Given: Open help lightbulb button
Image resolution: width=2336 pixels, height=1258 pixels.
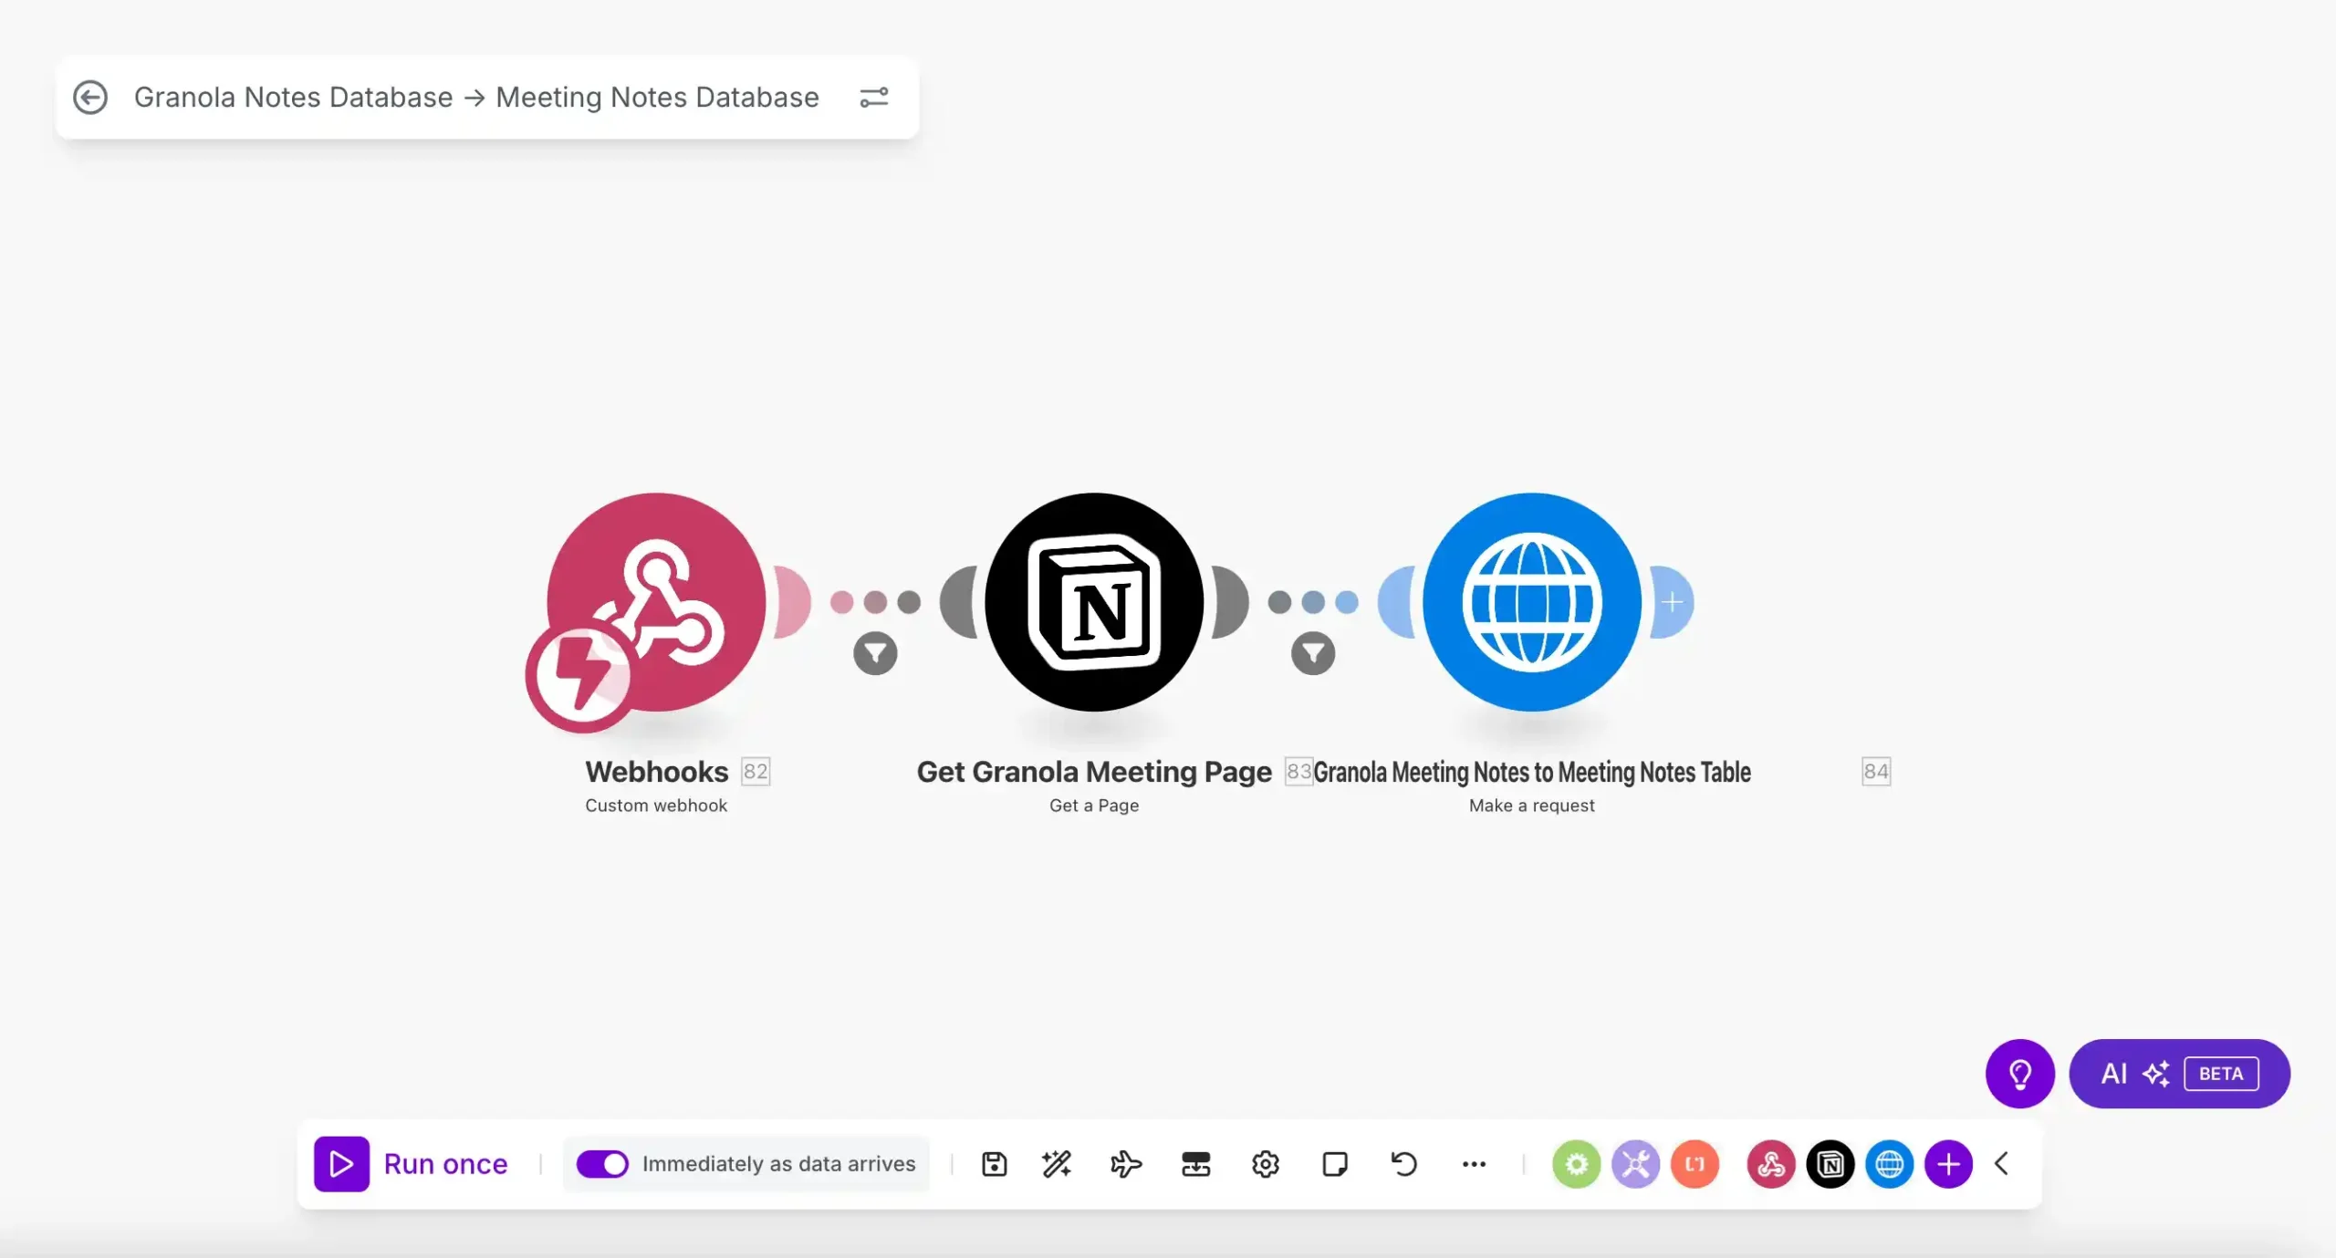Looking at the screenshot, I should [2020, 1074].
